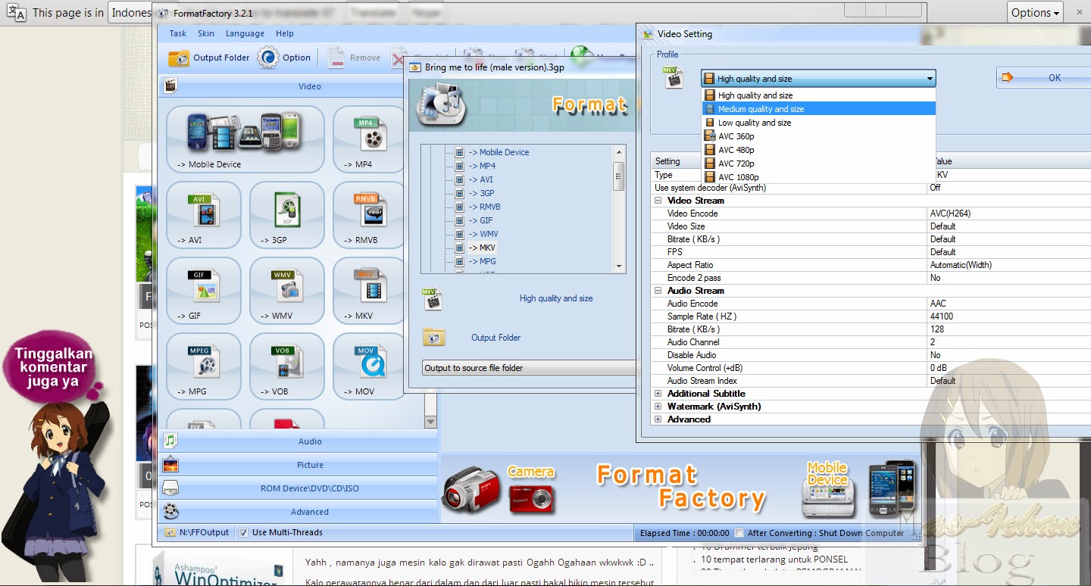Click the folder icon beside dialog's Output Folder
This screenshot has width=1091, height=586.
(x=434, y=338)
